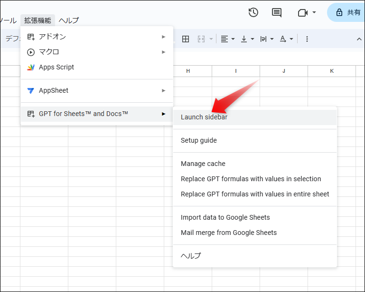Click the AppSheet blue icon
Viewport: 365px width, 292px height.
[31, 90]
